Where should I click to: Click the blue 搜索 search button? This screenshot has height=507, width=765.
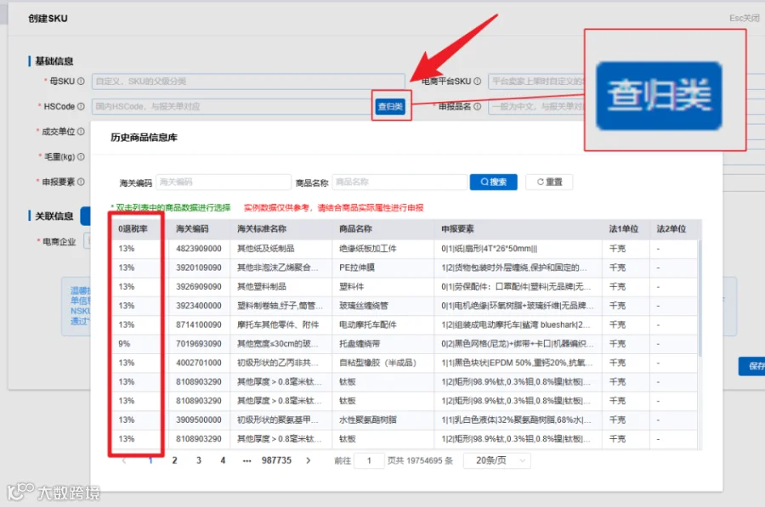pos(493,182)
